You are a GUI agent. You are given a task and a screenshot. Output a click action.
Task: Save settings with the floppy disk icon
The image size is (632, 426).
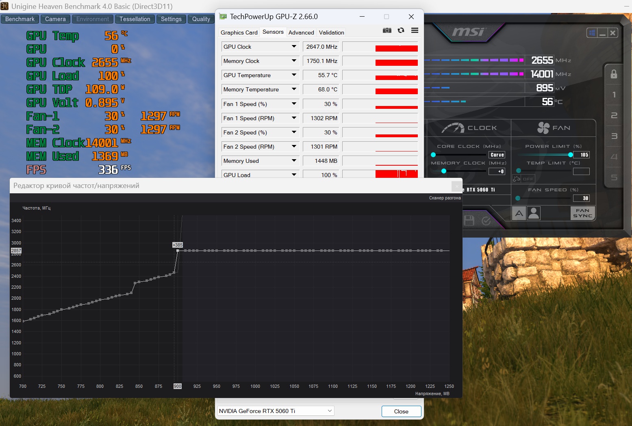point(469,221)
